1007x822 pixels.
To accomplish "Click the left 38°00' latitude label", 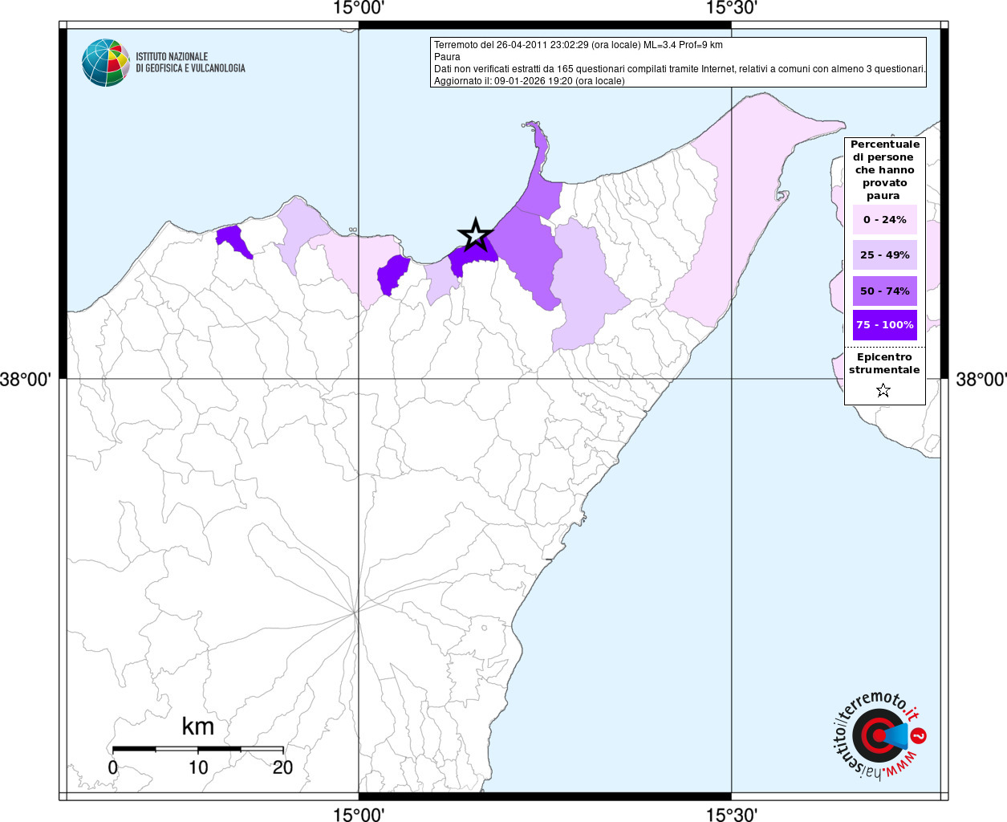I will 26,379.
